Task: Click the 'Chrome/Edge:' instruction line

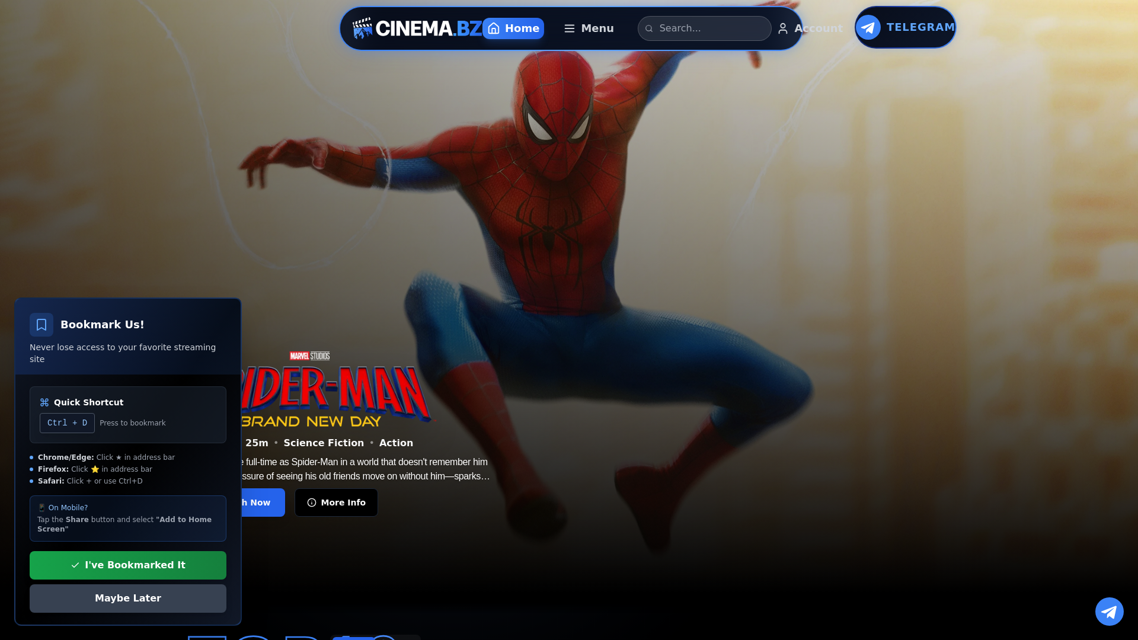Action: pos(106,457)
